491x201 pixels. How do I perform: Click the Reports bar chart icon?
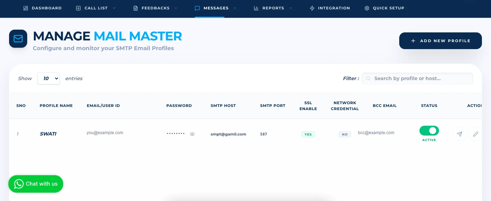pos(256,8)
